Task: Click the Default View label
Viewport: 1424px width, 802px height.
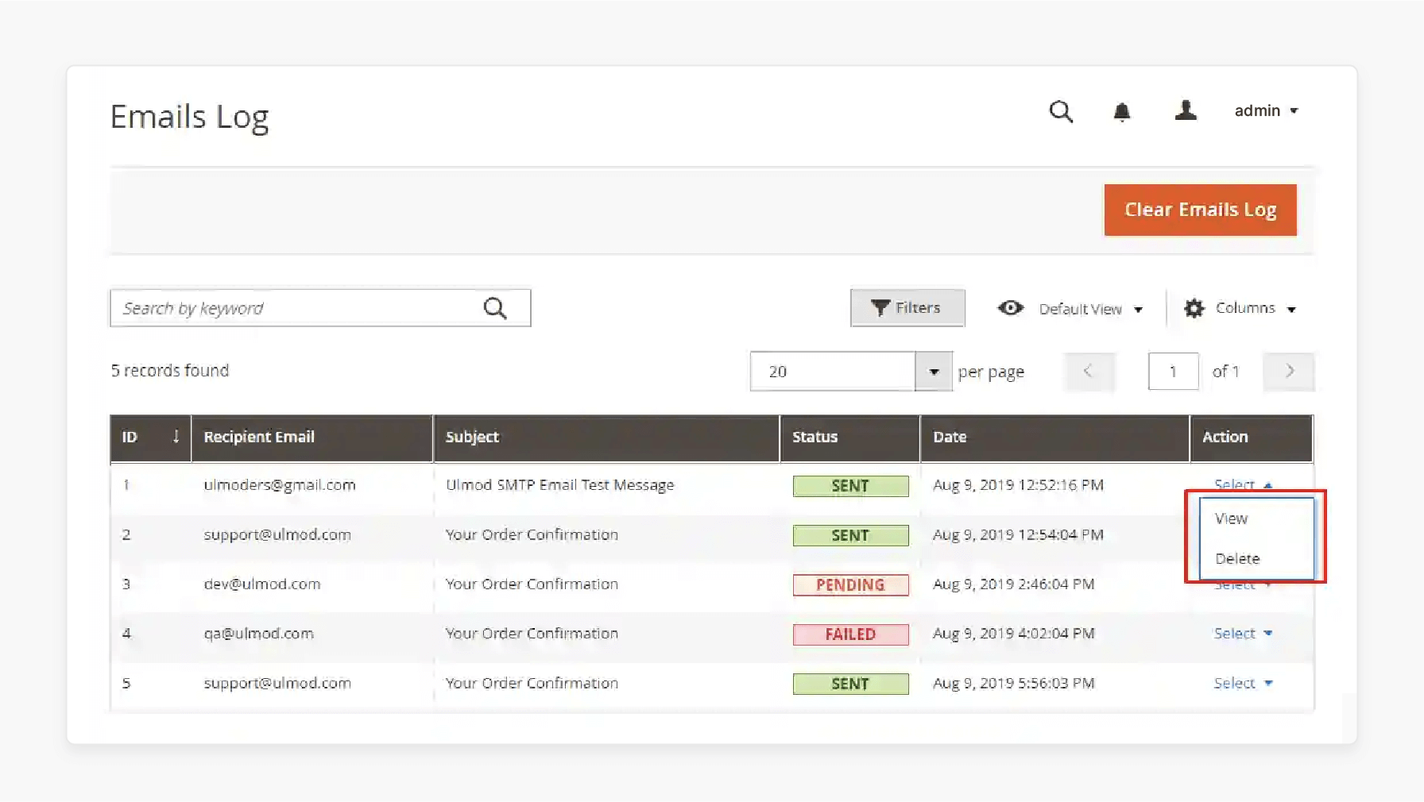Action: 1080,309
